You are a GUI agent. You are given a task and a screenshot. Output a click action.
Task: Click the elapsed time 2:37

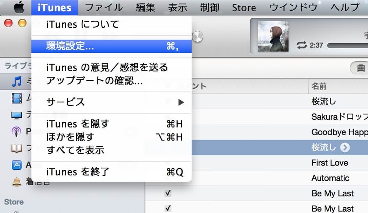tap(316, 45)
